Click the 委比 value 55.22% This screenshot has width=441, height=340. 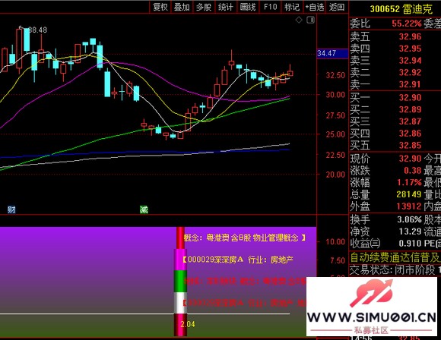pyautogui.click(x=407, y=24)
